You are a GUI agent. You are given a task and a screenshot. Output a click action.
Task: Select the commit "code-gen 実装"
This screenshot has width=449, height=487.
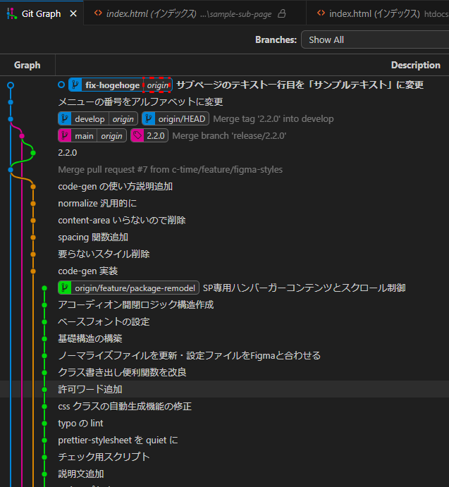coord(87,271)
